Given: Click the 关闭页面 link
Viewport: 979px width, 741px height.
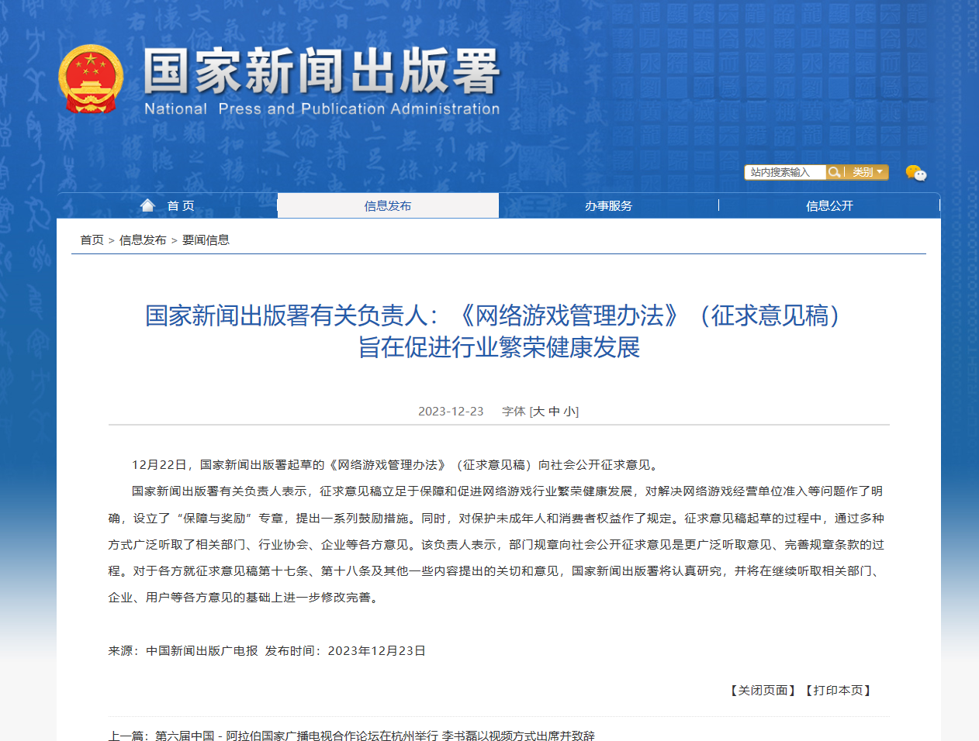Looking at the screenshot, I should 763,690.
